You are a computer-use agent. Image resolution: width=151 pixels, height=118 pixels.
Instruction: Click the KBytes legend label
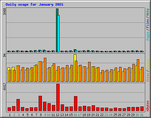click(x=147, y=106)
